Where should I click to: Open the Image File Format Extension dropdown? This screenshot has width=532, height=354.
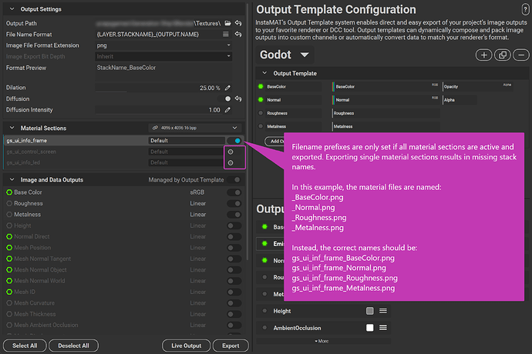163,45
